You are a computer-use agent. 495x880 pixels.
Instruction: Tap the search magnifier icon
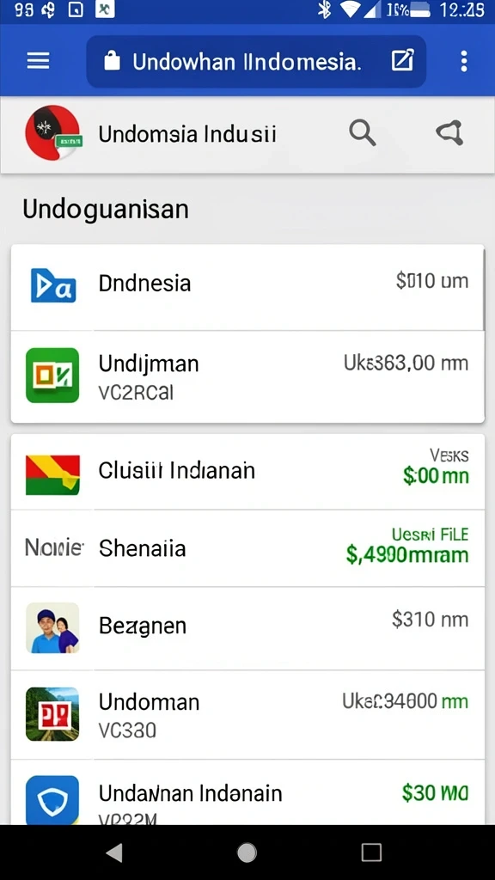tap(362, 133)
